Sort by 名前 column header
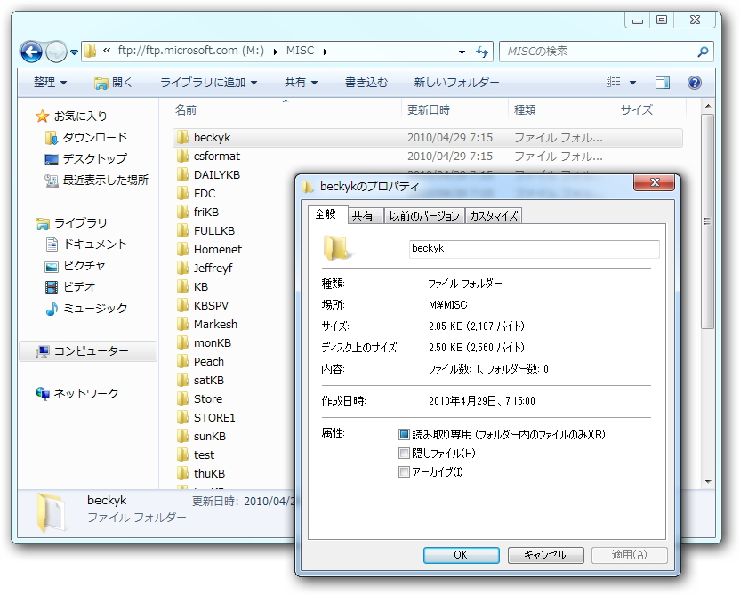 pyautogui.click(x=186, y=110)
